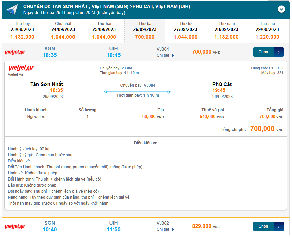Collapse the flight list header chevron
Viewport: 292px width, 237px height.
[x=281, y=9]
